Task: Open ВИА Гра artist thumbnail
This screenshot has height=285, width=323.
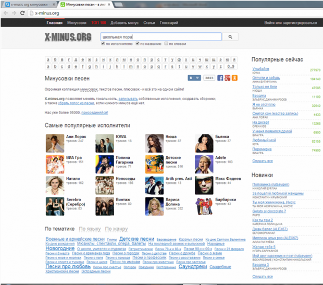Action: point(55,164)
